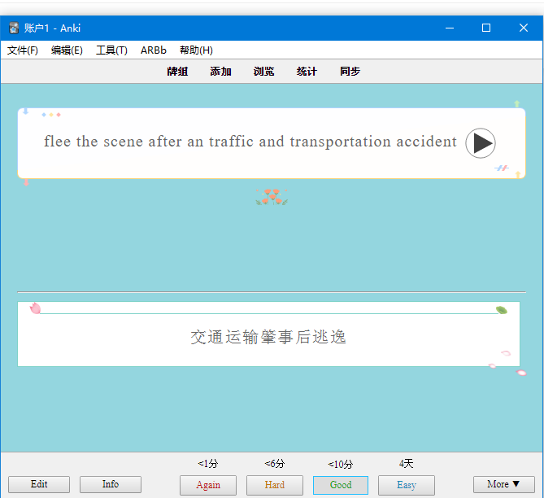This screenshot has height=498, width=544.
Task: Open 统计 statistics
Action: coord(307,71)
